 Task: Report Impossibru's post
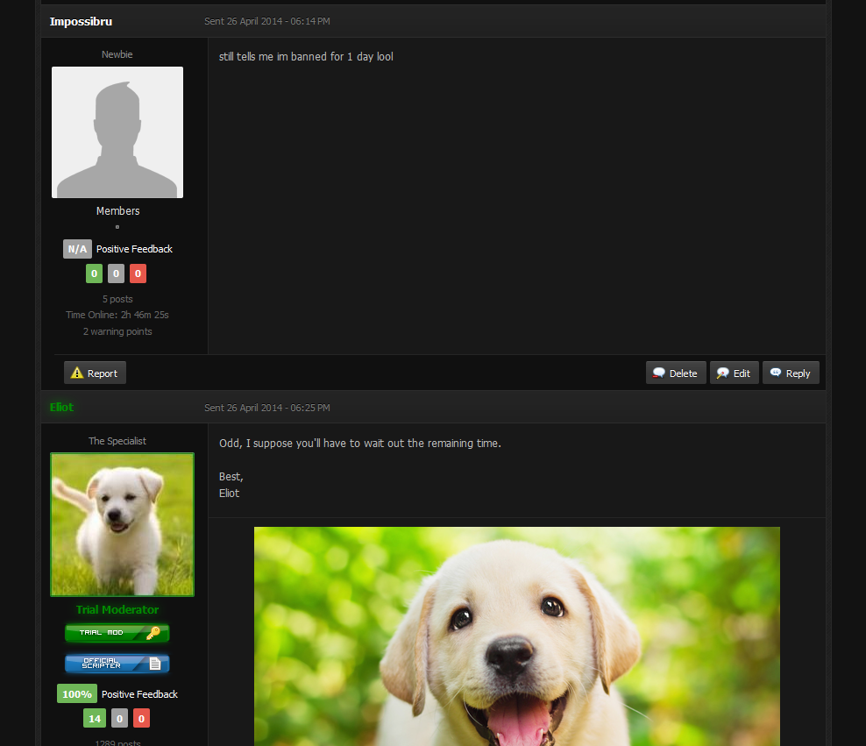[x=95, y=373]
